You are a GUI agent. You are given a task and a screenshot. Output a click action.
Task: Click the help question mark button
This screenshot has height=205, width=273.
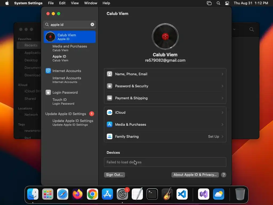[224, 175]
